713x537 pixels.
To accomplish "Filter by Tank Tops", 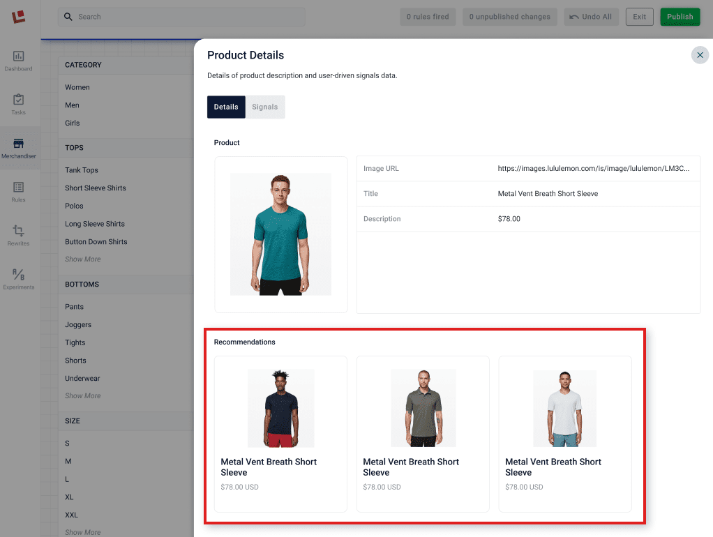I will (x=82, y=170).
